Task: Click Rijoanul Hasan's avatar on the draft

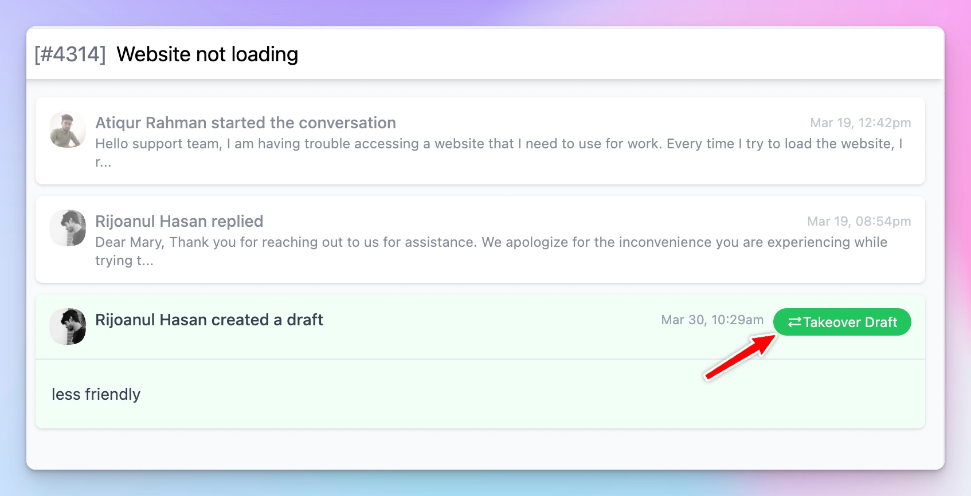Action: (x=68, y=326)
